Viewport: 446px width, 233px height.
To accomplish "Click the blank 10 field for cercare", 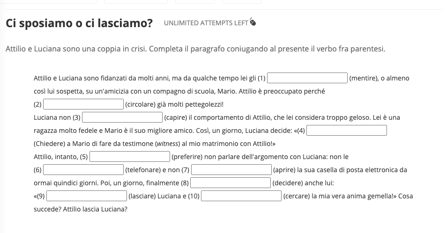I will coord(241,196).
